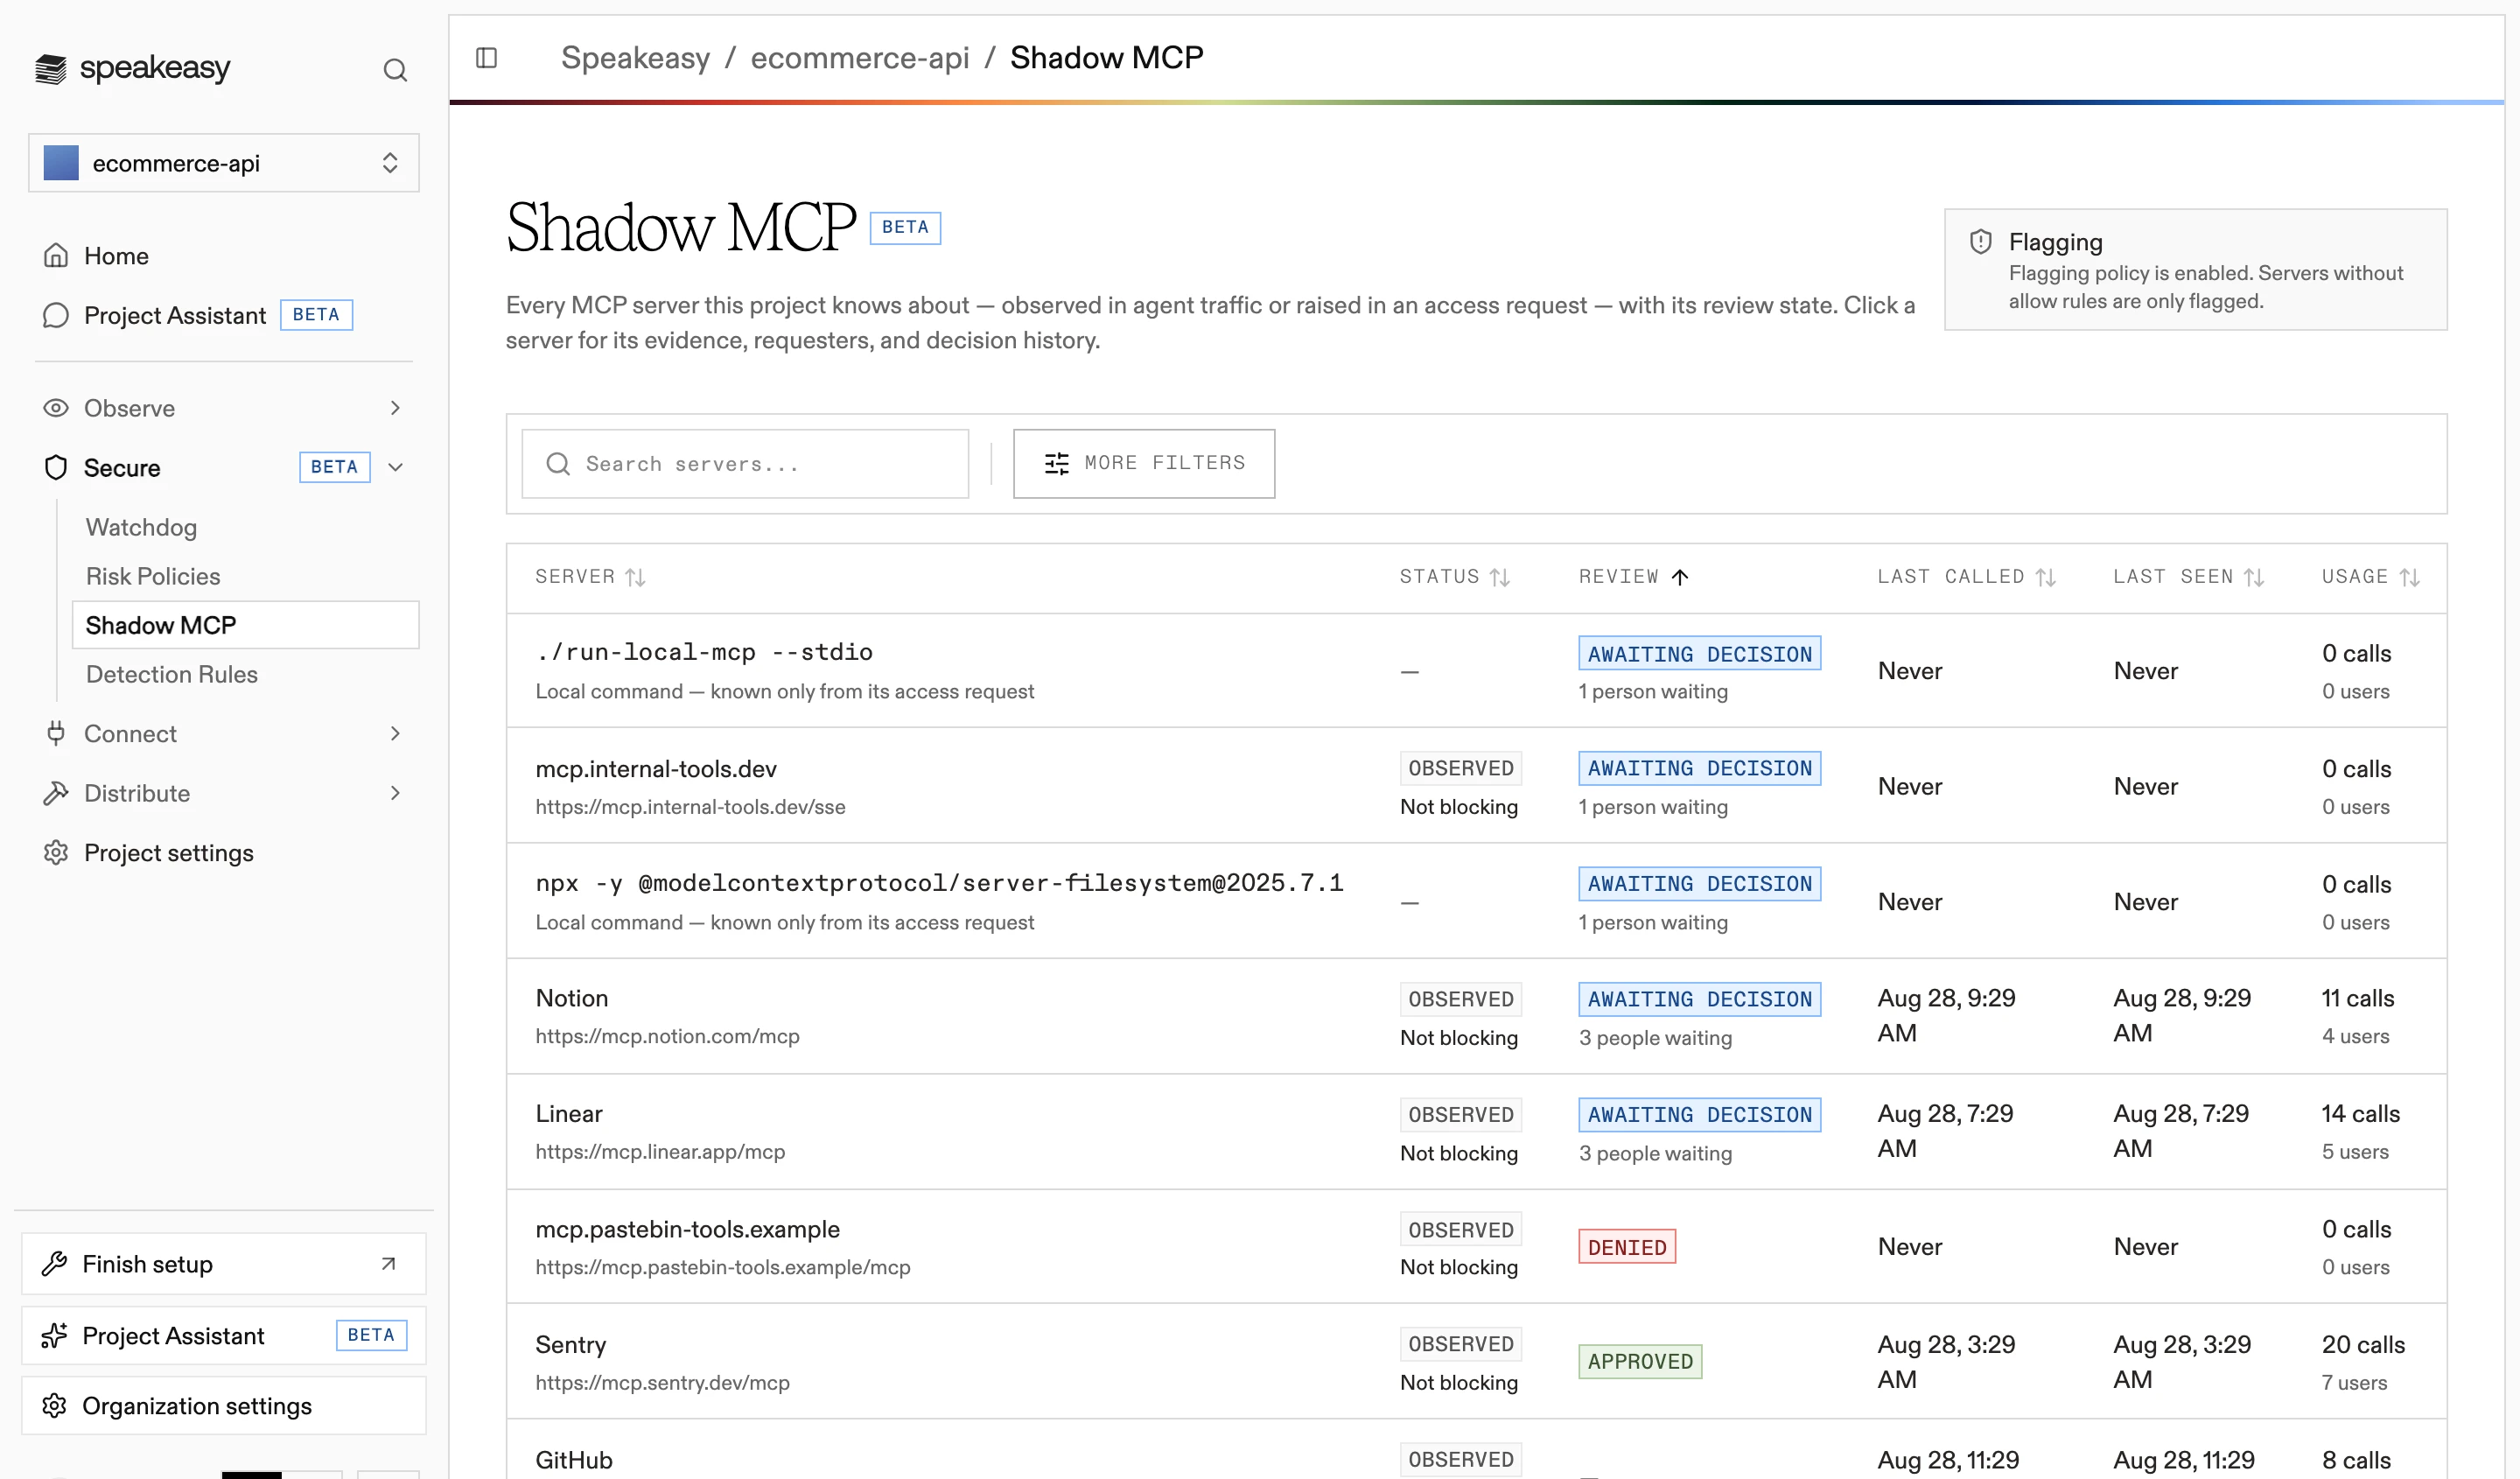Screen dimensions: 2520x1479
Task: Click the magnifier icon in Search servers
Action: (558, 464)
